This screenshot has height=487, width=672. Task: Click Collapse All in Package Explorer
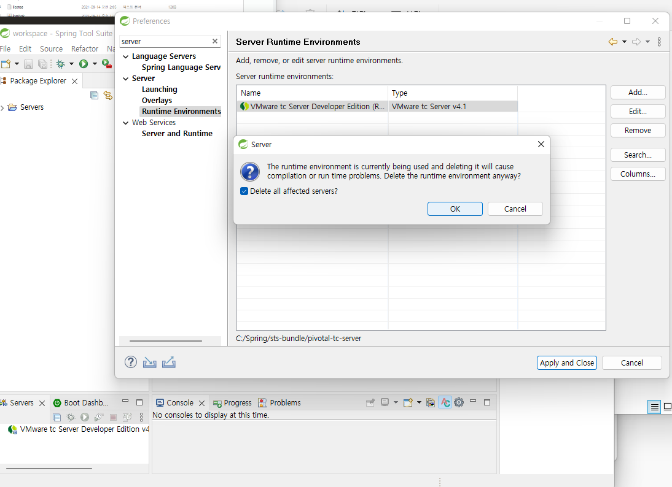click(x=94, y=96)
